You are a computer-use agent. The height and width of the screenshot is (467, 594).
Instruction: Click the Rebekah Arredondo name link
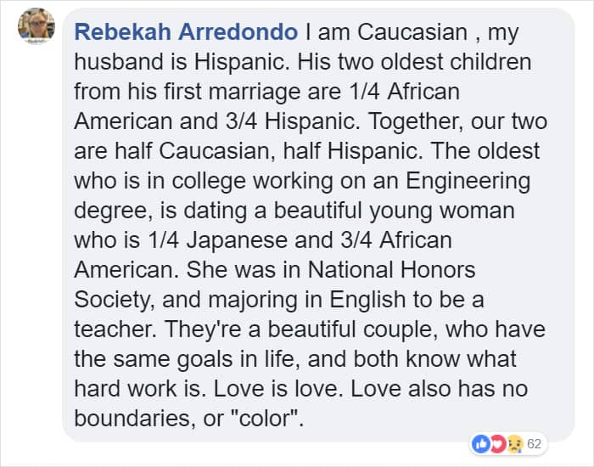186,33
